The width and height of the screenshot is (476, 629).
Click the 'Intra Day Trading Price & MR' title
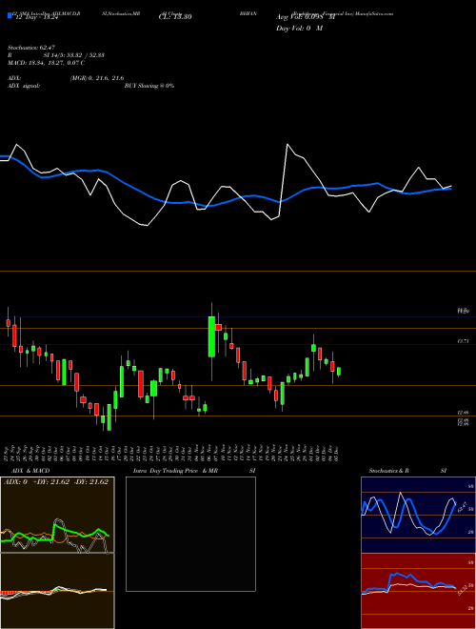pyautogui.click(x=175, y=471)
